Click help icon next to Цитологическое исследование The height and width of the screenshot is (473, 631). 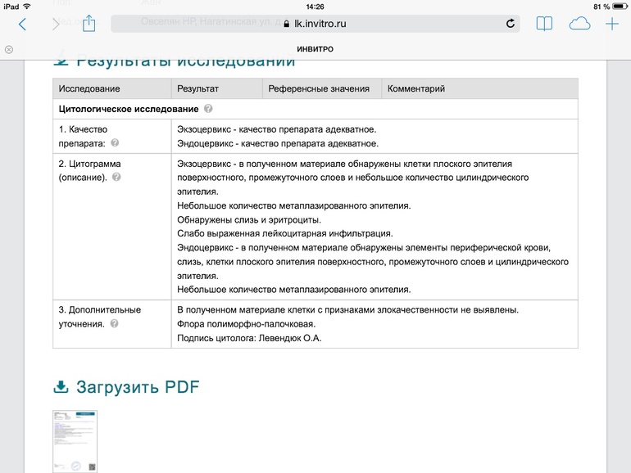[208, 109]
